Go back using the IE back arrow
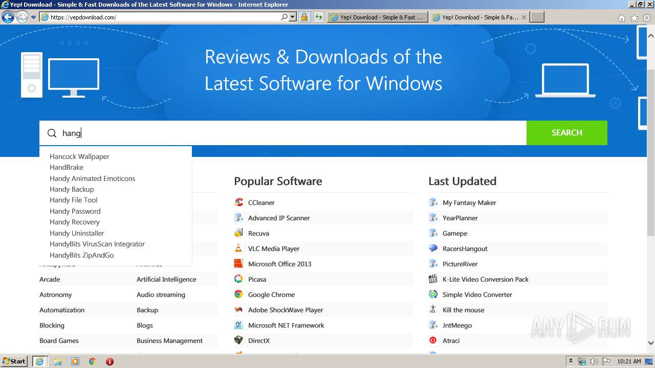Viewport: 655px width, 368px height. click(8, 17)
